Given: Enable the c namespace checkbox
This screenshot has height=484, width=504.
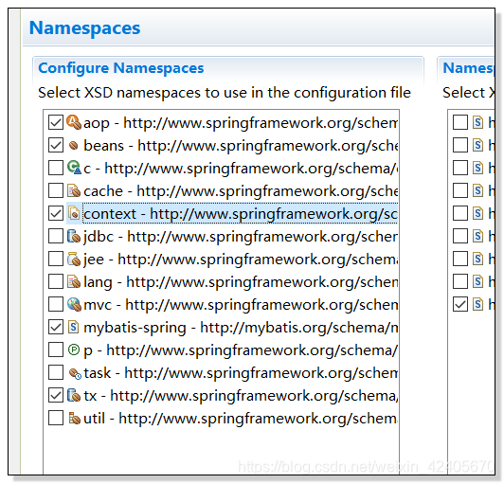Looking at the screenshot, I should point(56,168).
